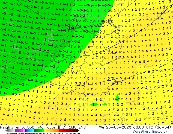Select the bright yellow 0°C legend swatch
The image size is (173, 134).
[x=44, y=131]
